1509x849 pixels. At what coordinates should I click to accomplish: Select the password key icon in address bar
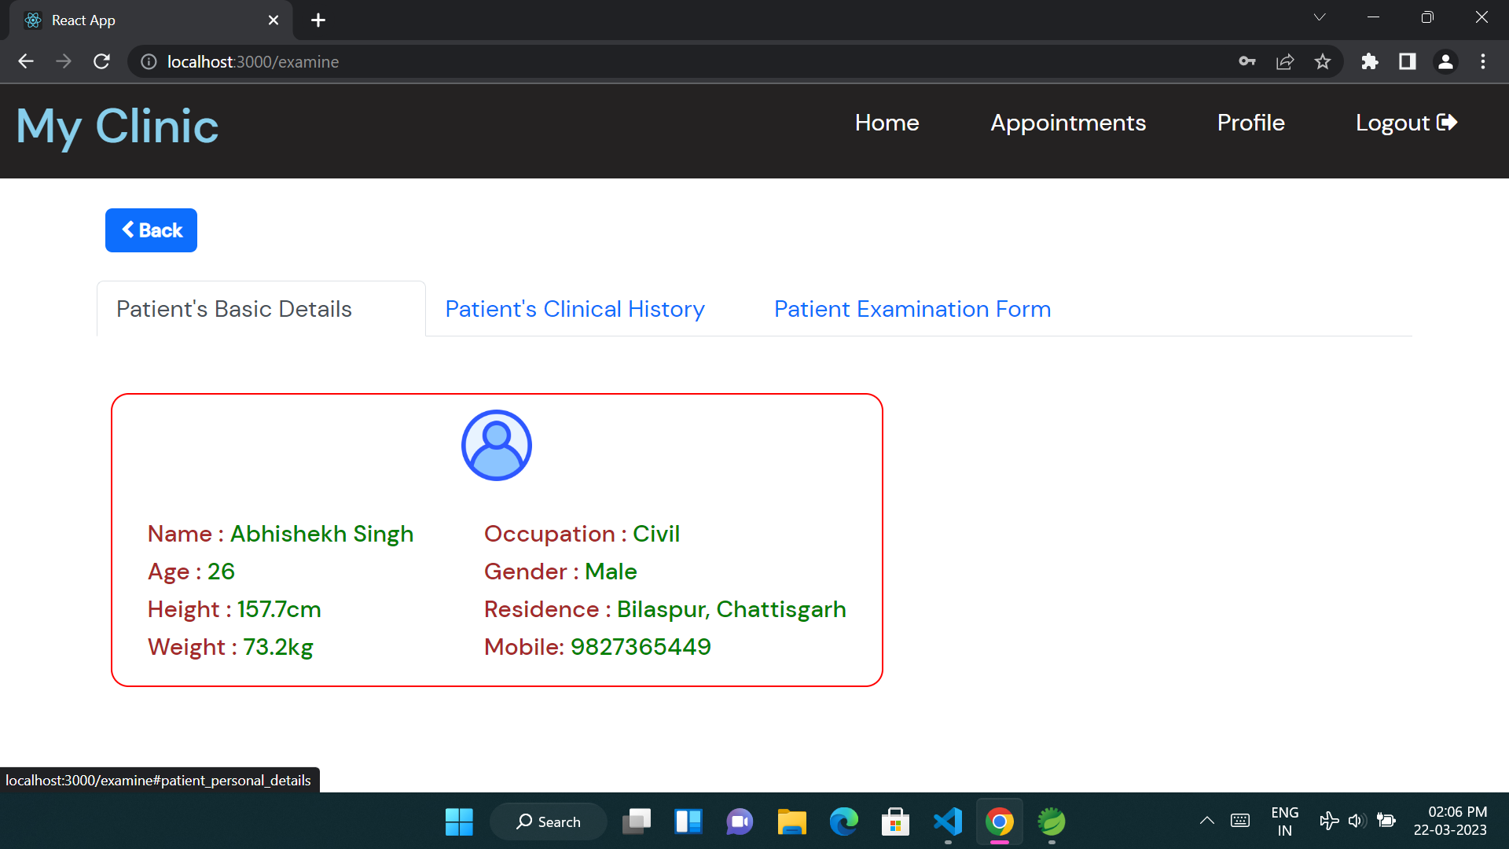1246,61
